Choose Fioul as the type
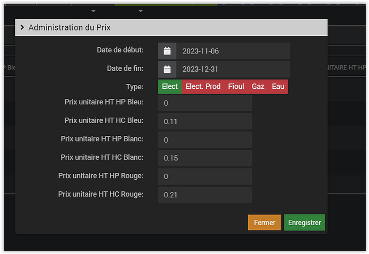369x254 pixels. 236,87
